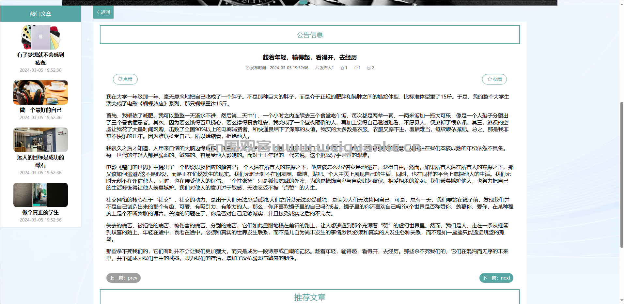
Task: Click the page's vertical scrollbar thumb
Action: [x=621, y=175]
